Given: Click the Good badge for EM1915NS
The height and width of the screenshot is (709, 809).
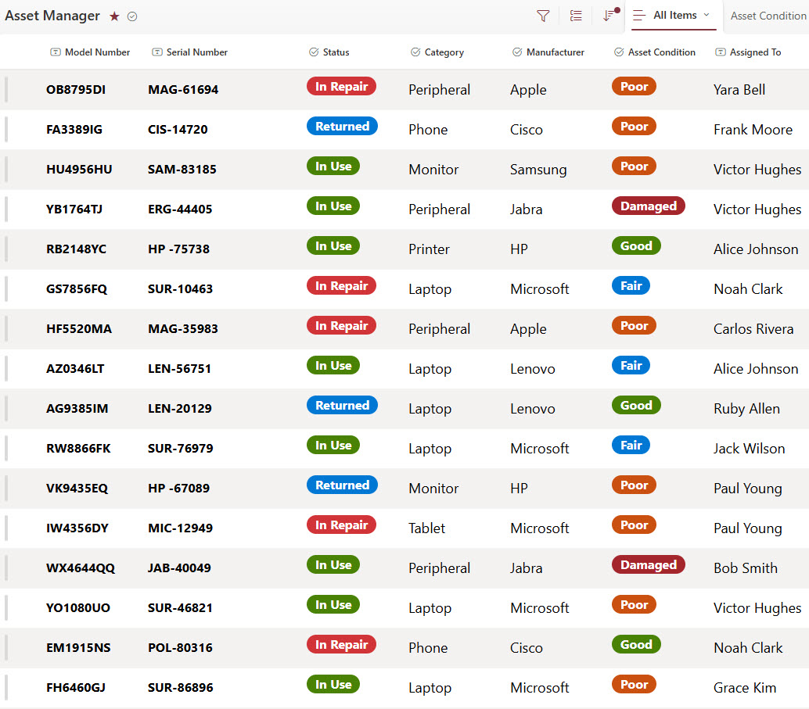Looking at the screenshot, I should [x=636, y=645].
